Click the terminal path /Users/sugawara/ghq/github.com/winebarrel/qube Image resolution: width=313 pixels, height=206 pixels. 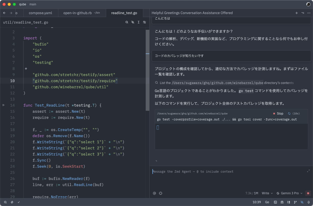click(192, 114)
